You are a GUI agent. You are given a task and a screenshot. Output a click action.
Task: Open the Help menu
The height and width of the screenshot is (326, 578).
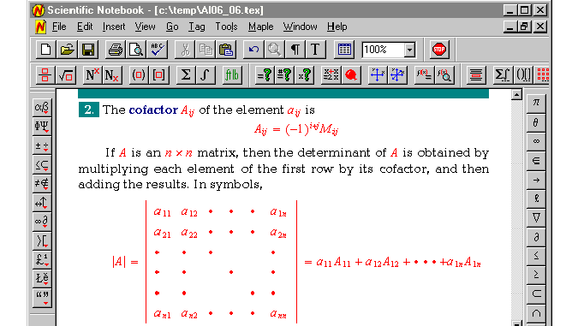337,27
